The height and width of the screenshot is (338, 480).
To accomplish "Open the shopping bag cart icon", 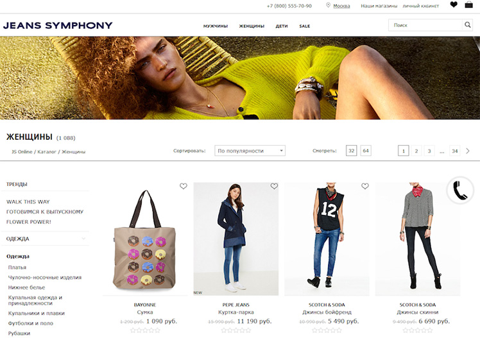I will 468,4.
